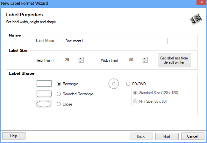207x143 pixels.
Task: Click the ellipse shape preview icon
Action: pyautogui.click(x=44, y=104)
